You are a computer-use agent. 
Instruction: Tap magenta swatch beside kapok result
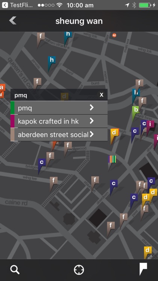coord(12,121)
